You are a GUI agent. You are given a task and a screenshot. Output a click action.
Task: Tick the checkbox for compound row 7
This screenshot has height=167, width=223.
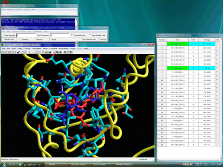[x=217, y=68]
